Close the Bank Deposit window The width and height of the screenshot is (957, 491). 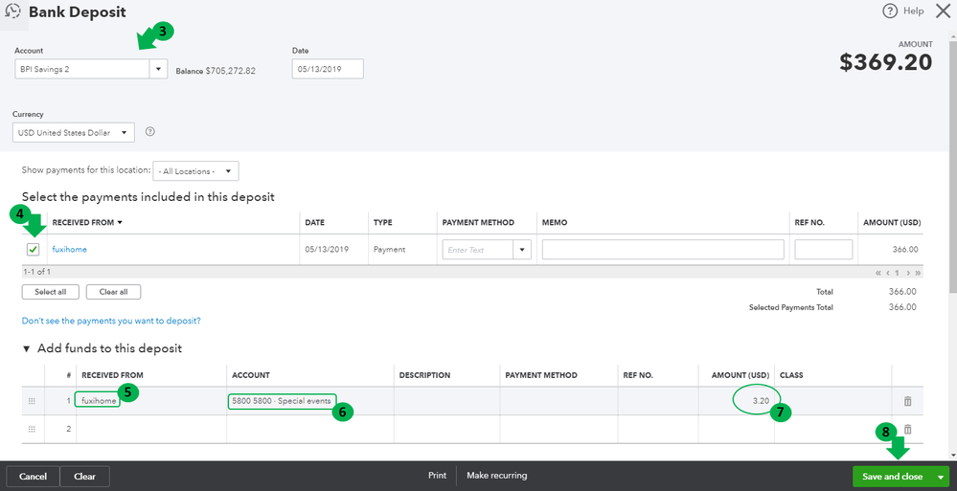tap(943, 11)
